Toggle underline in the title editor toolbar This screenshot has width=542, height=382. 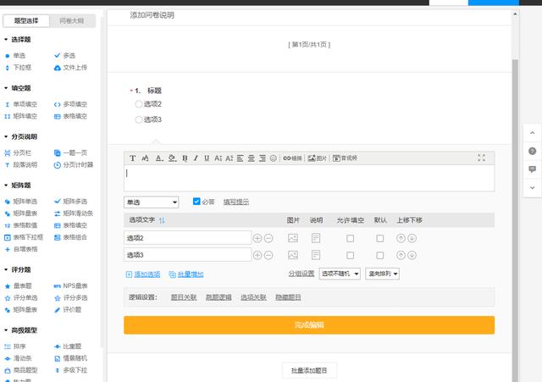(x=207, y=158)
